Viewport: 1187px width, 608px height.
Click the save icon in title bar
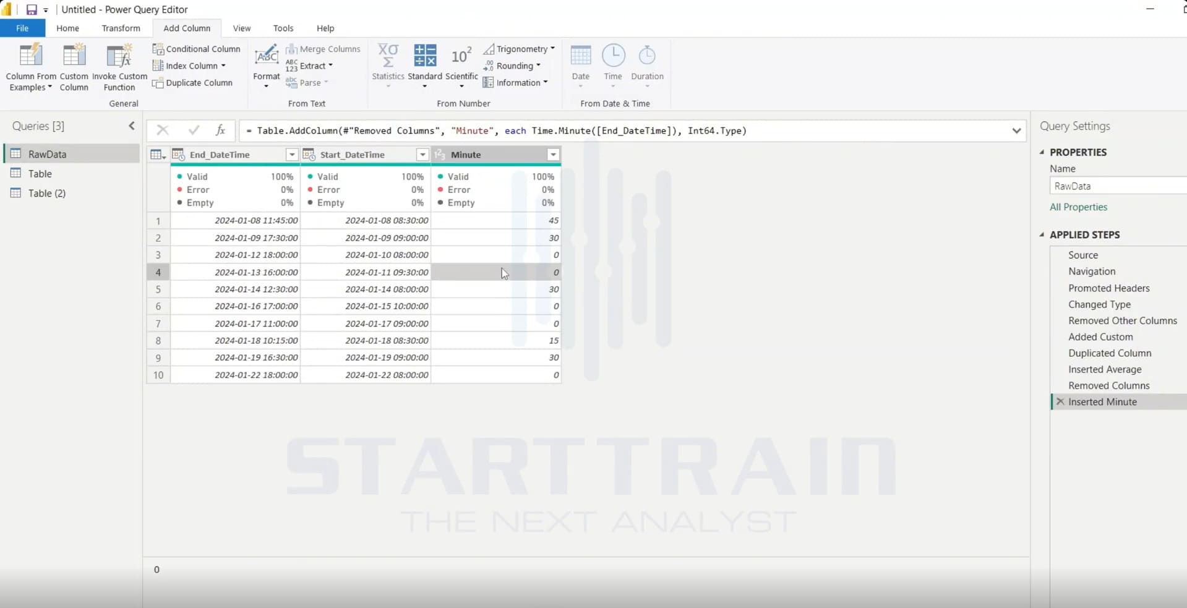coord(31,9)
